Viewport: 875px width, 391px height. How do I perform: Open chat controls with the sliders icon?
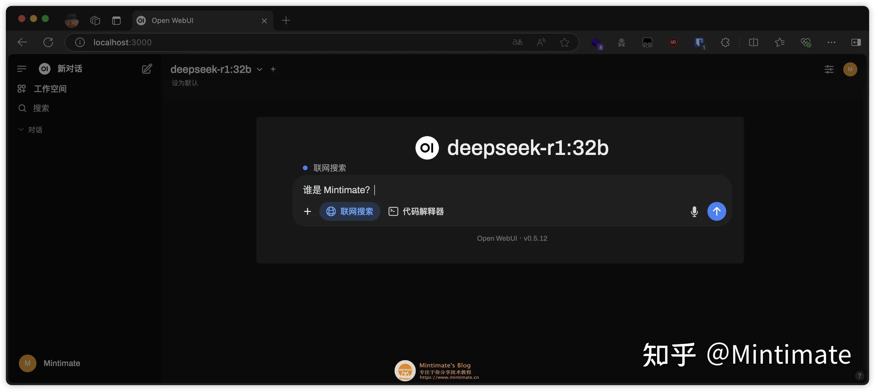coord(829,69)
